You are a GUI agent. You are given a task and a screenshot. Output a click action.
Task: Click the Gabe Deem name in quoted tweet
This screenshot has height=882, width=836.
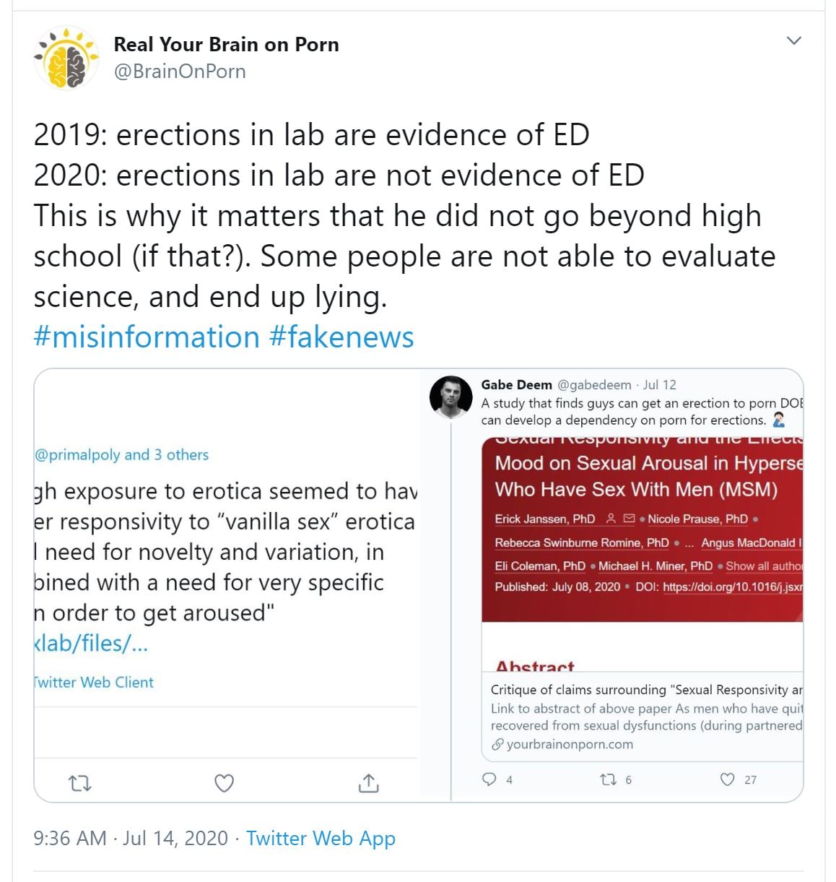click(x=516, y=385)
